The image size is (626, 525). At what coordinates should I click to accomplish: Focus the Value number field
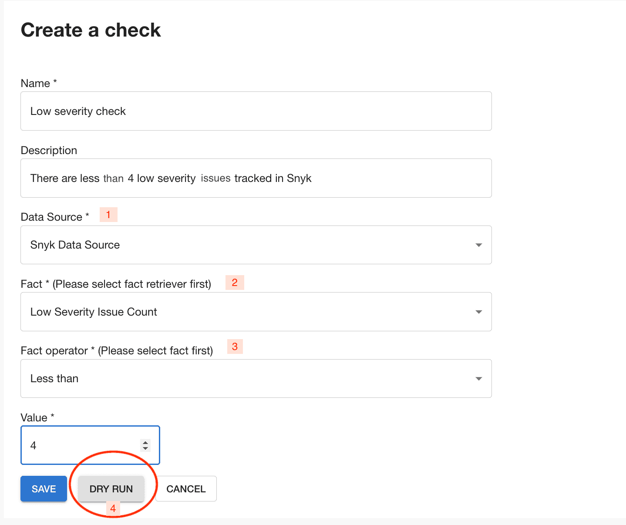(x=90, y=445)
